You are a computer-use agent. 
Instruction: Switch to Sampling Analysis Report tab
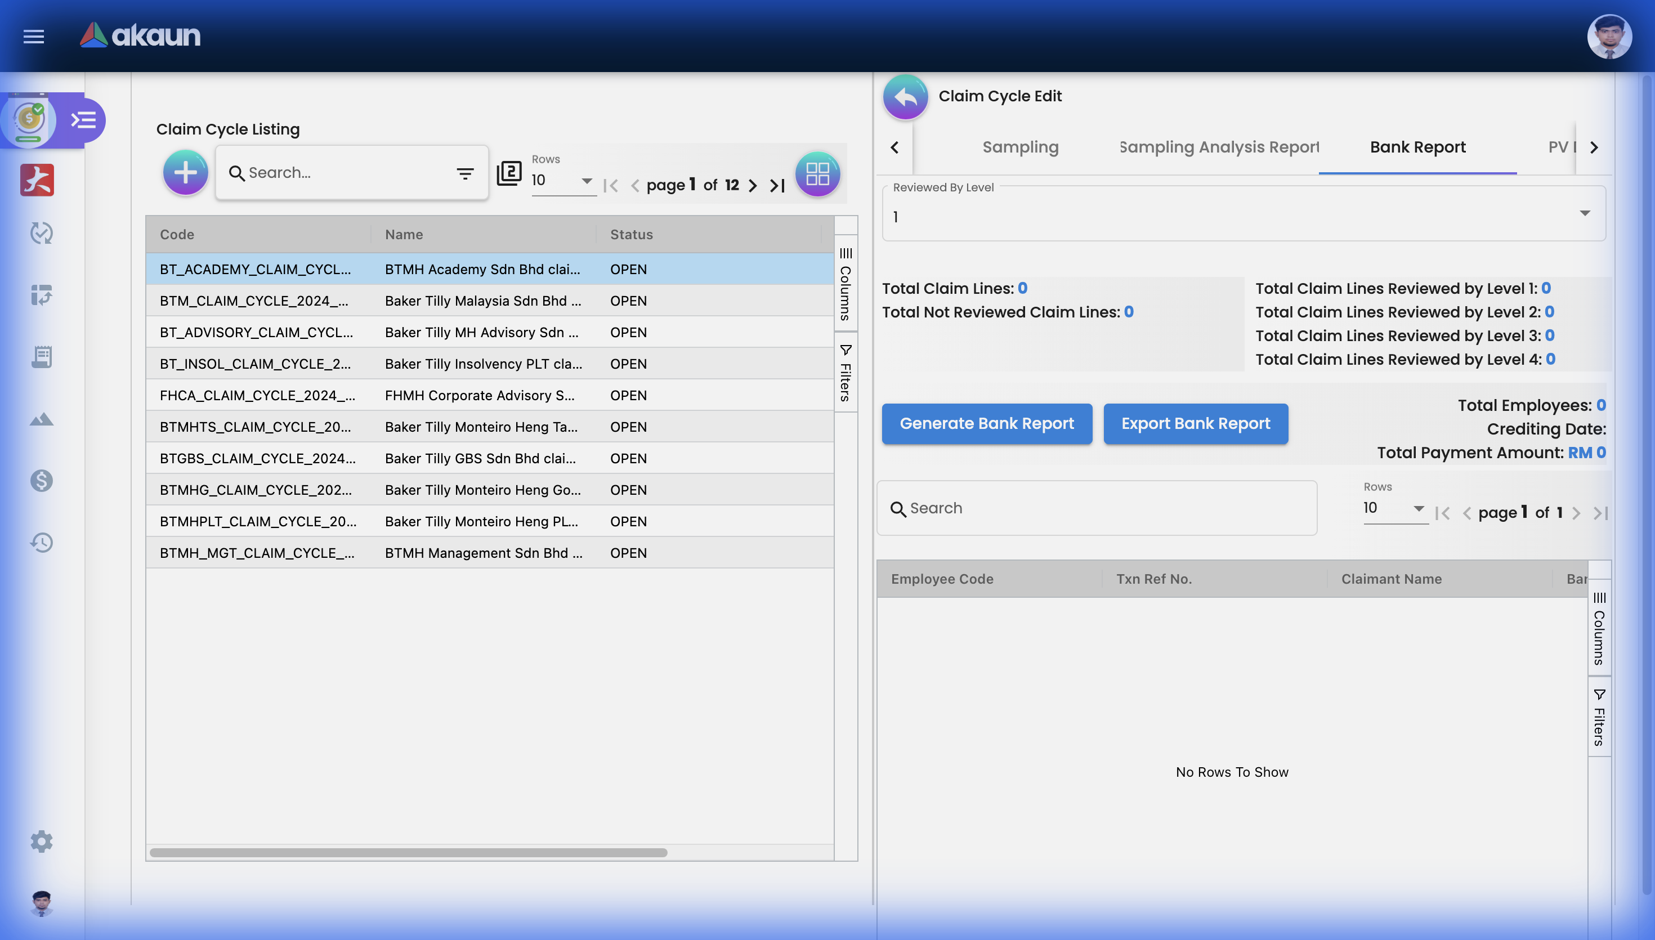1219,147
